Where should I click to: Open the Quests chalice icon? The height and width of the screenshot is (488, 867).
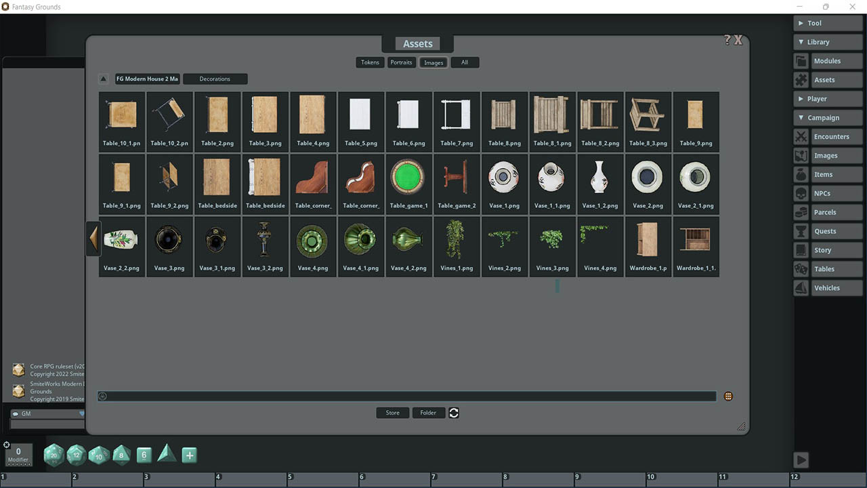click(x=801, y=232)
